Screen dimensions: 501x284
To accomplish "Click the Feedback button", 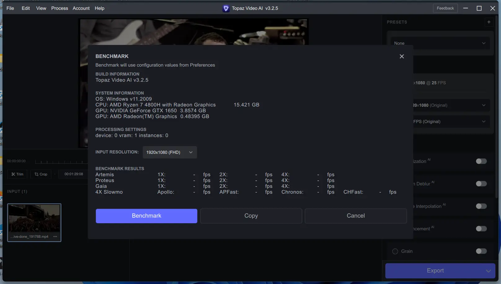I will click(x=445, y=8).
